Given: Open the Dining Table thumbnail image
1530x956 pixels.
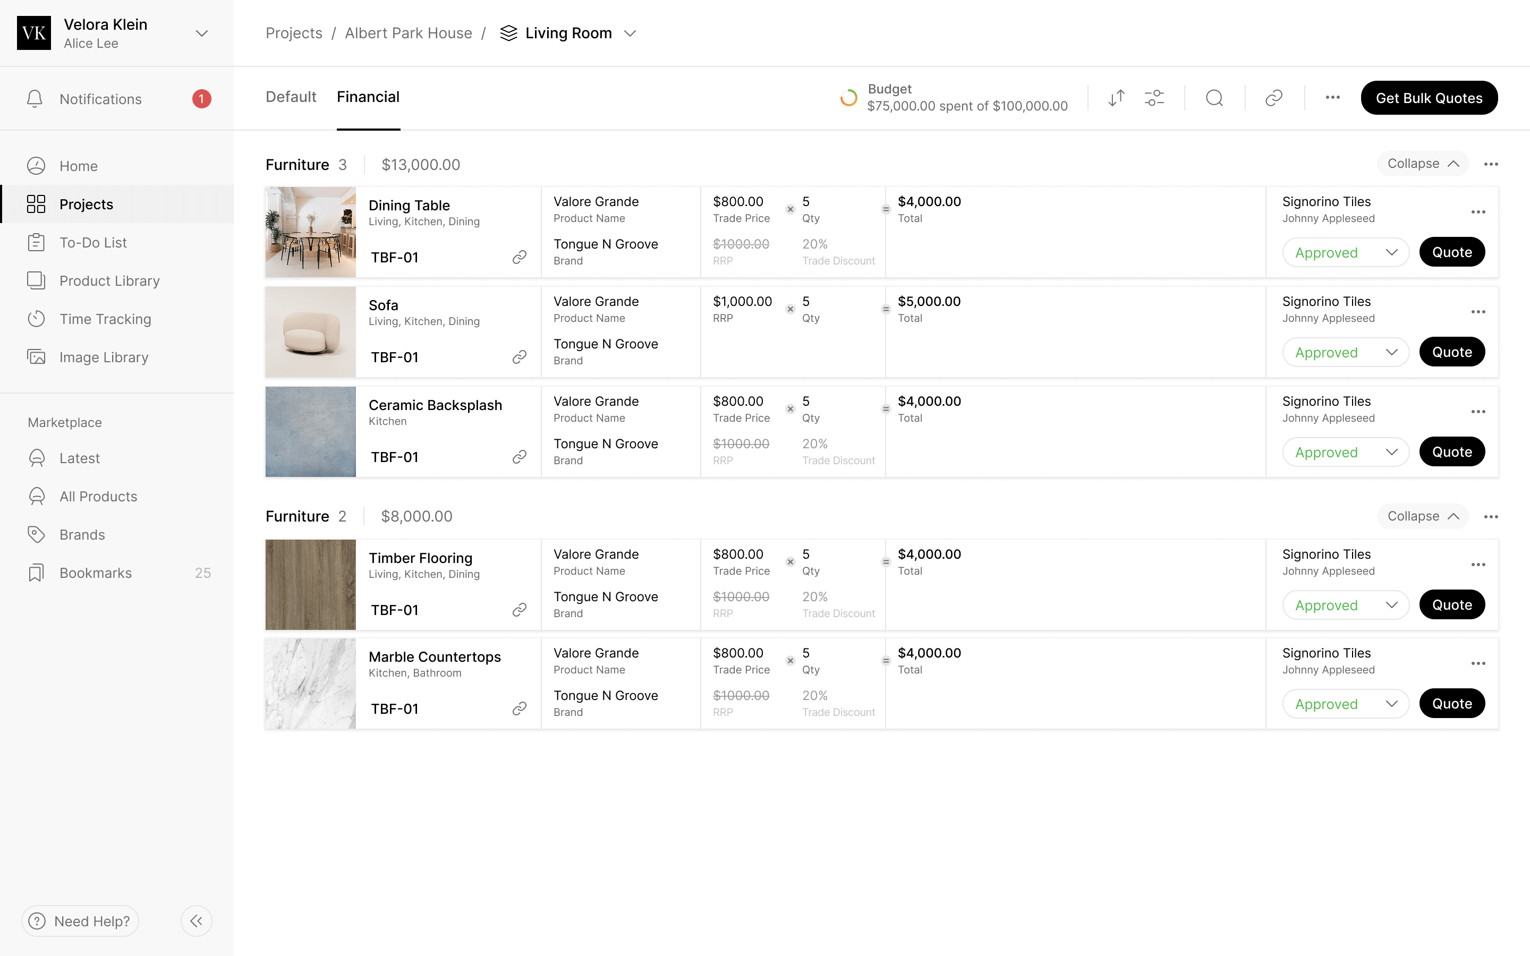Looking at the screenshot, I should coord(310,232).
